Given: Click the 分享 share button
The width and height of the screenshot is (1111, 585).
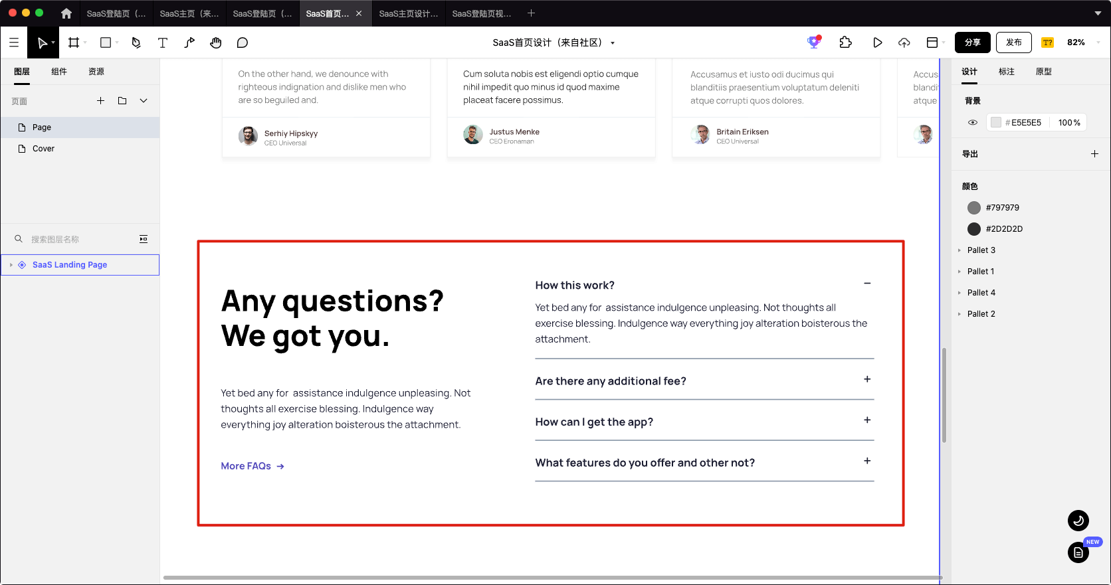Looking at the screenshot, I should click(973, 42).
